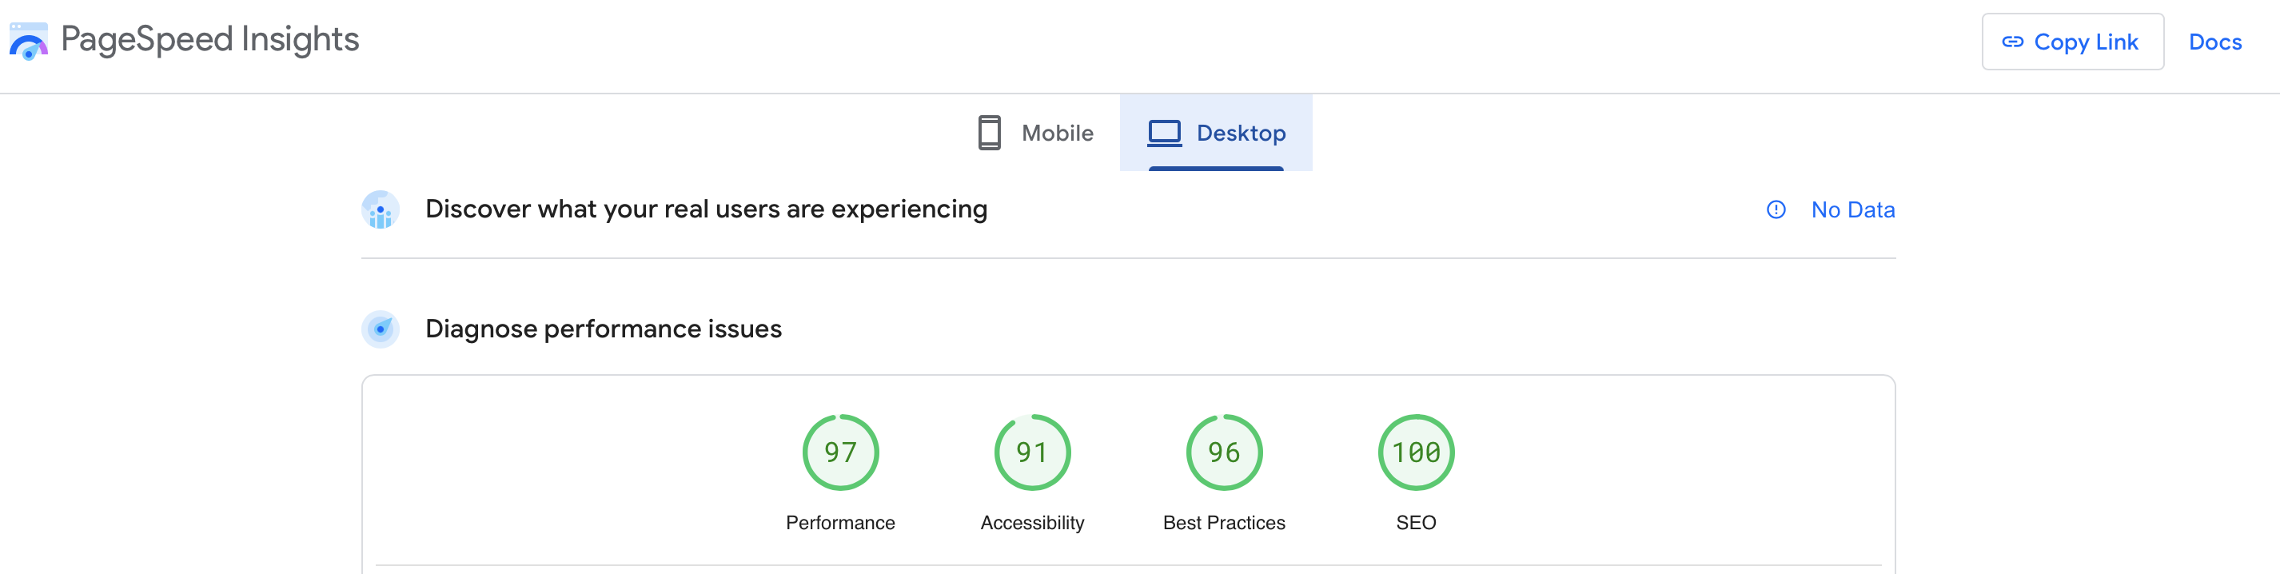Open the Best Practices score gauge 96
This screenshot has height=574, width=2280.
point(1223,452)
